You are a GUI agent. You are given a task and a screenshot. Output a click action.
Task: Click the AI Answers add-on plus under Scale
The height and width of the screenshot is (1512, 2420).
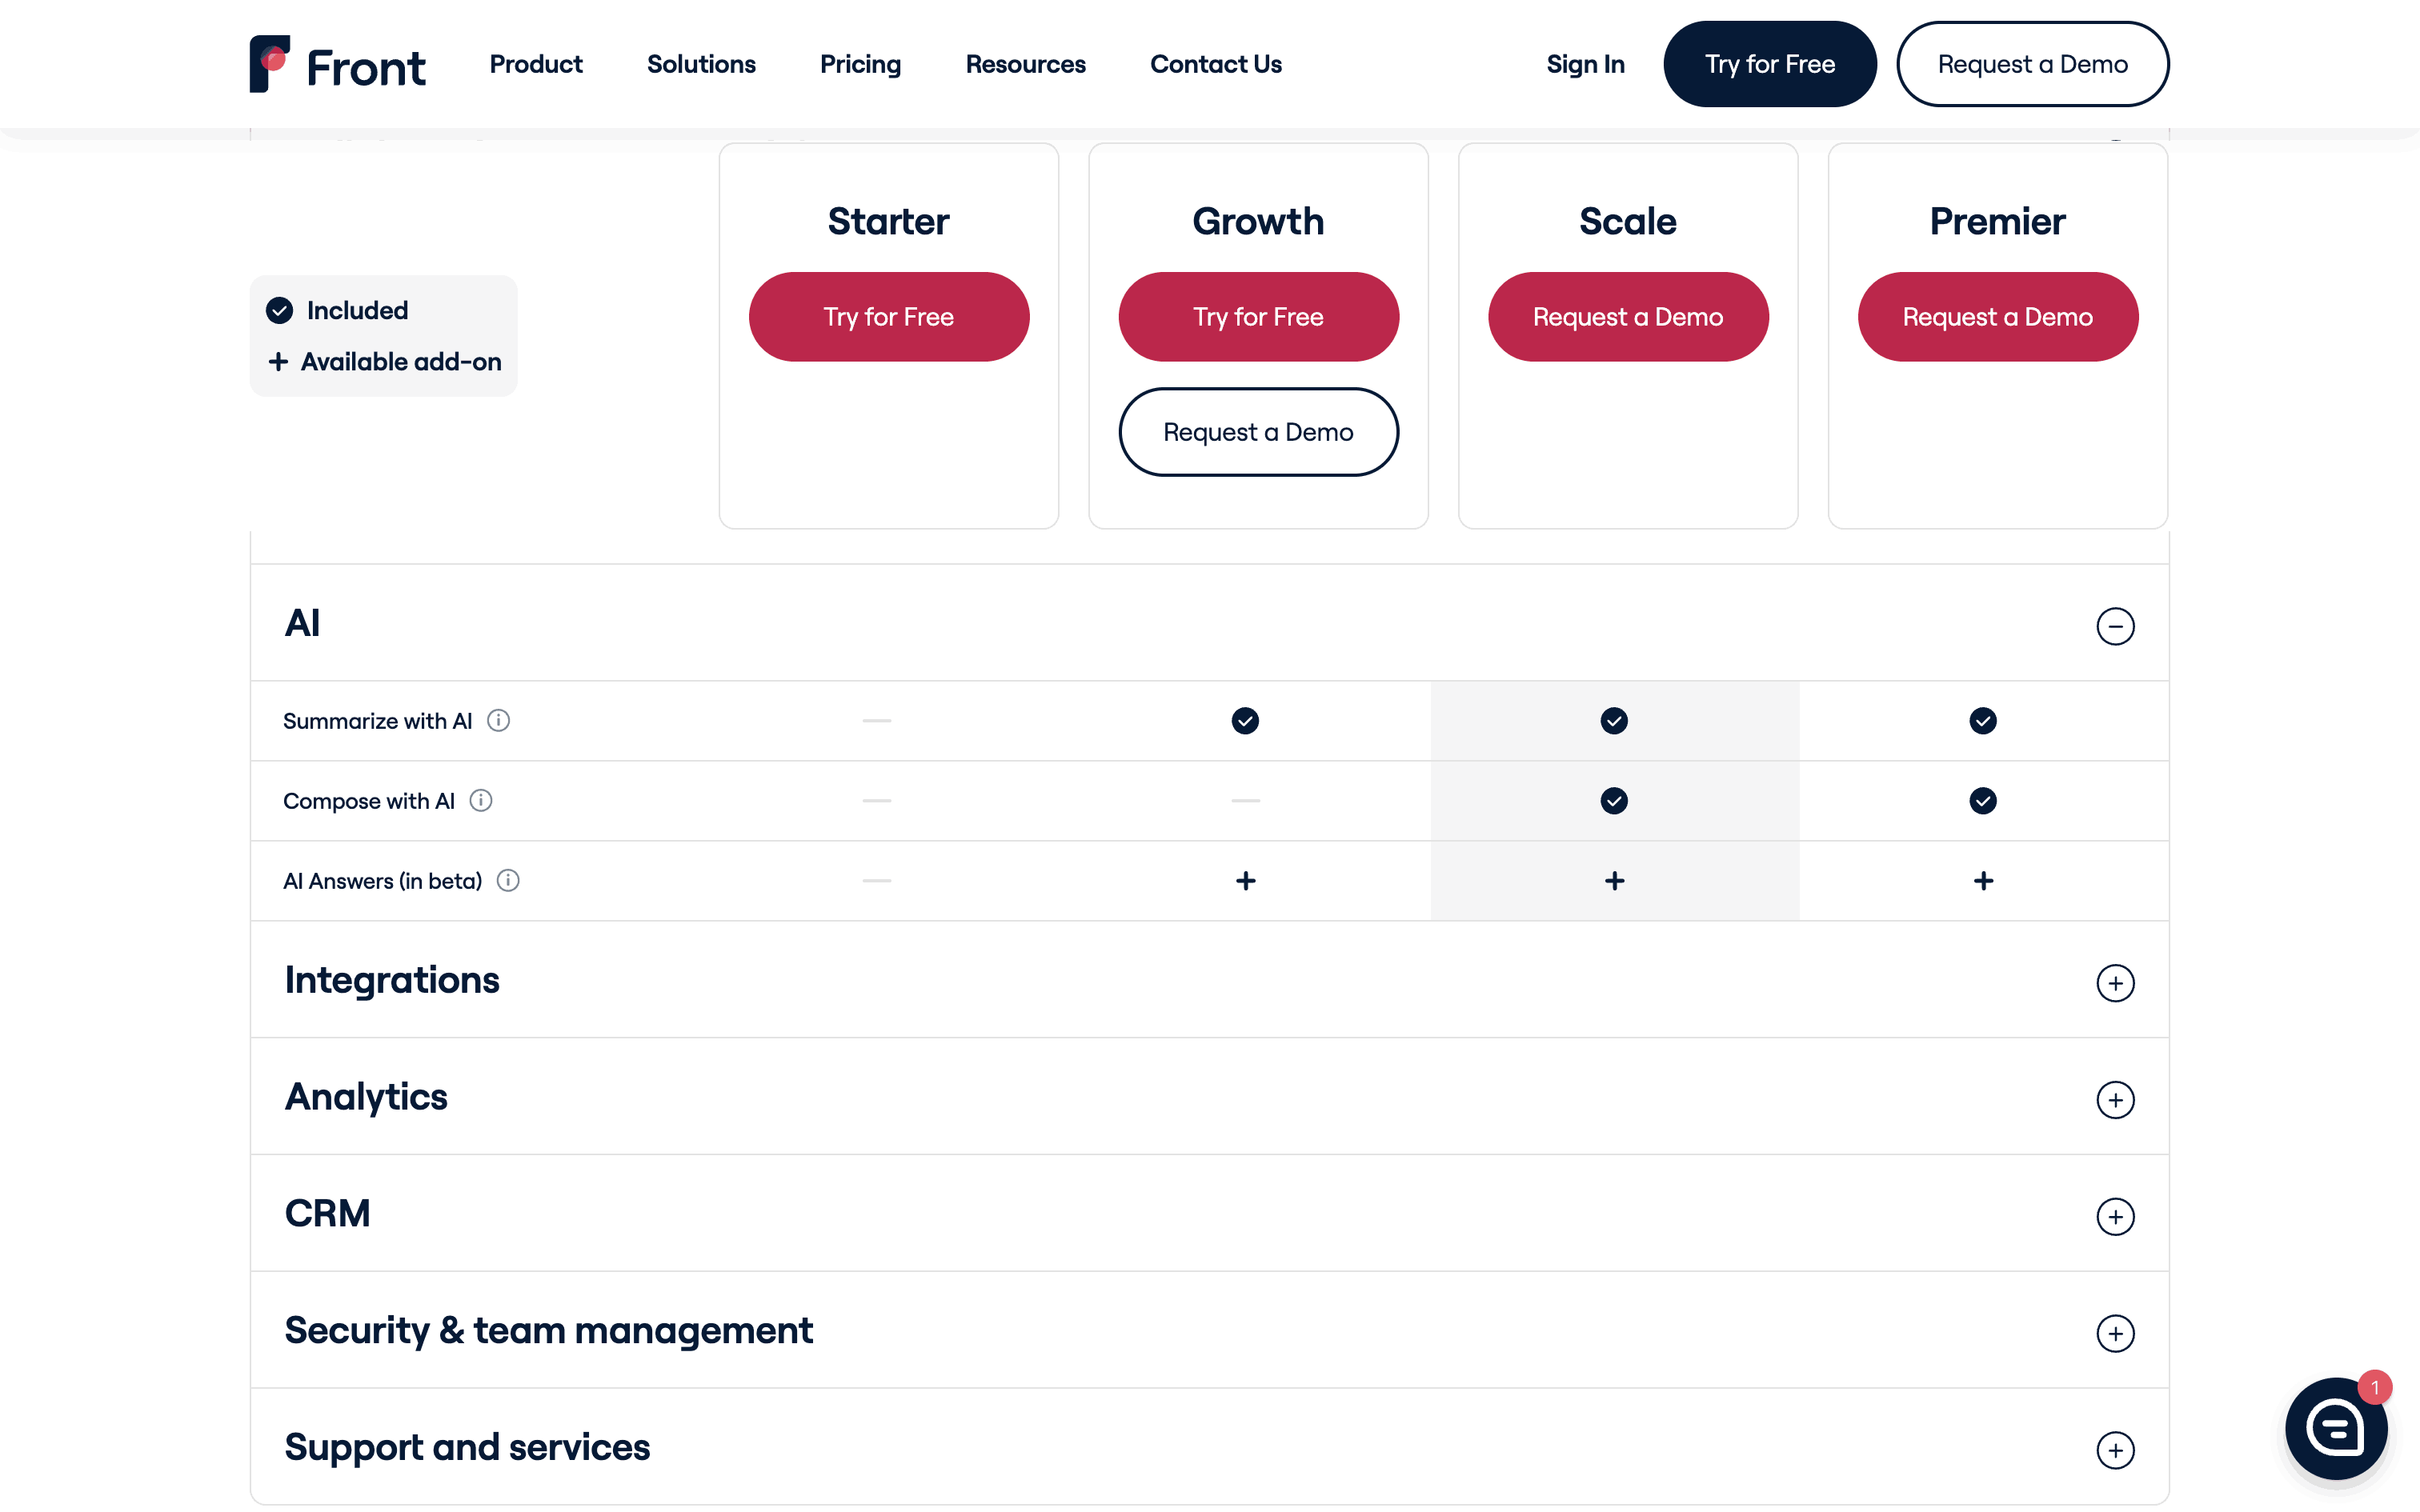(x=1614, y=881)
